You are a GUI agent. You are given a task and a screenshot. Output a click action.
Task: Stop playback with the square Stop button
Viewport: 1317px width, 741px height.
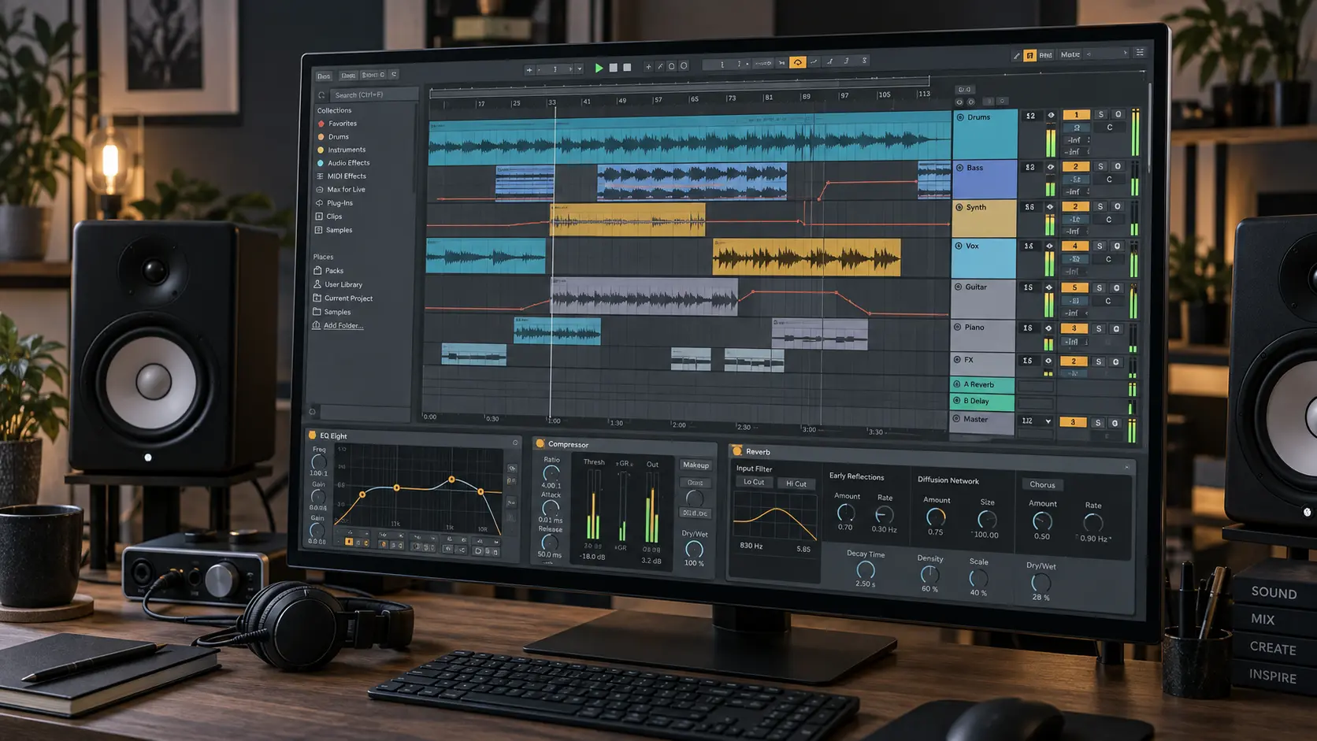614,68
